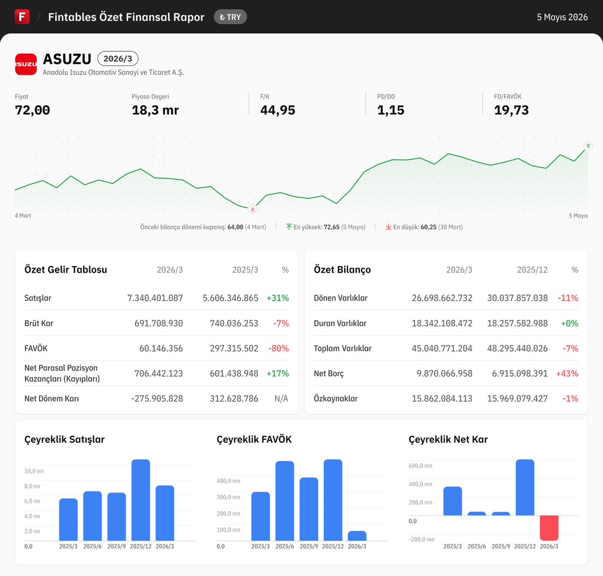The image size is (603, 576).
Task: Click the Çeyreklik FAVÖK chart title
Action: tap(254, 439)
